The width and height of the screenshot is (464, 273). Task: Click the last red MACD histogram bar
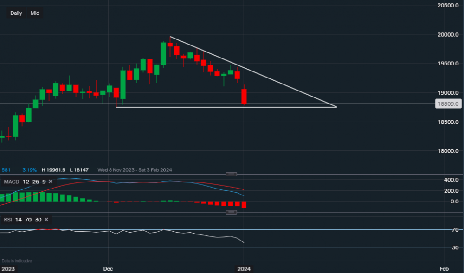tap(244, 205)
